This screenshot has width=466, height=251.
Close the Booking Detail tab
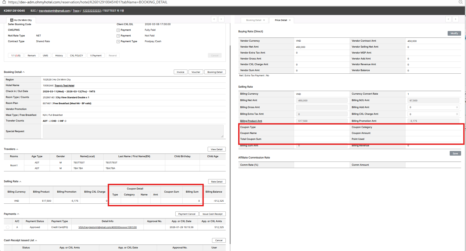264,20
